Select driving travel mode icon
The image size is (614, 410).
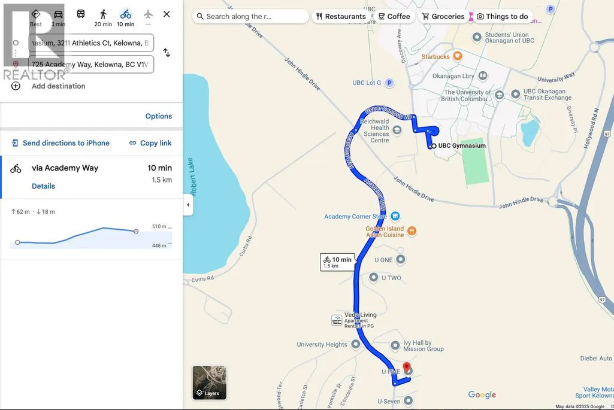[58, 14]
